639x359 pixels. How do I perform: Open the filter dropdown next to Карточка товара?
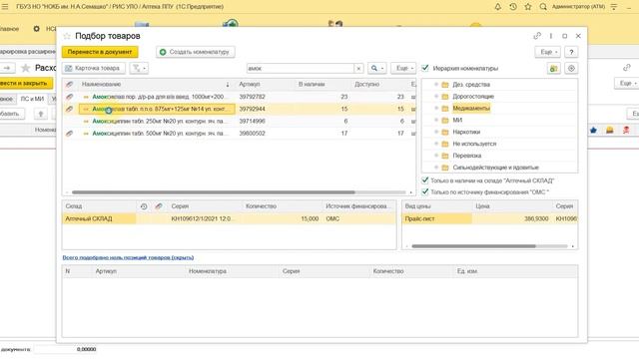click(139, 69)
